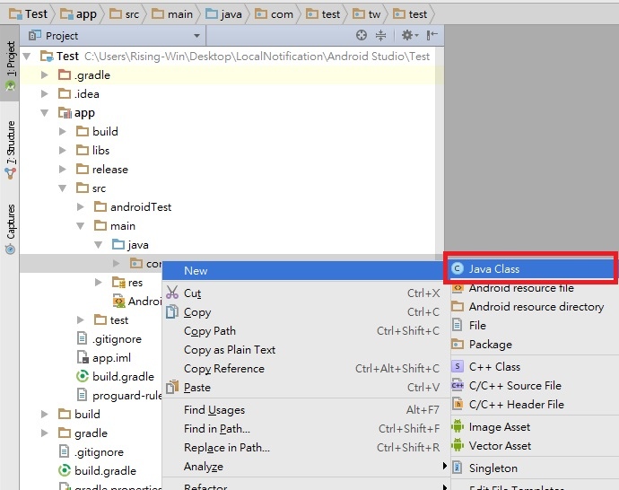Open the gear settings menu of the Project panel
The image size is (619, 490).
[410, 36]
